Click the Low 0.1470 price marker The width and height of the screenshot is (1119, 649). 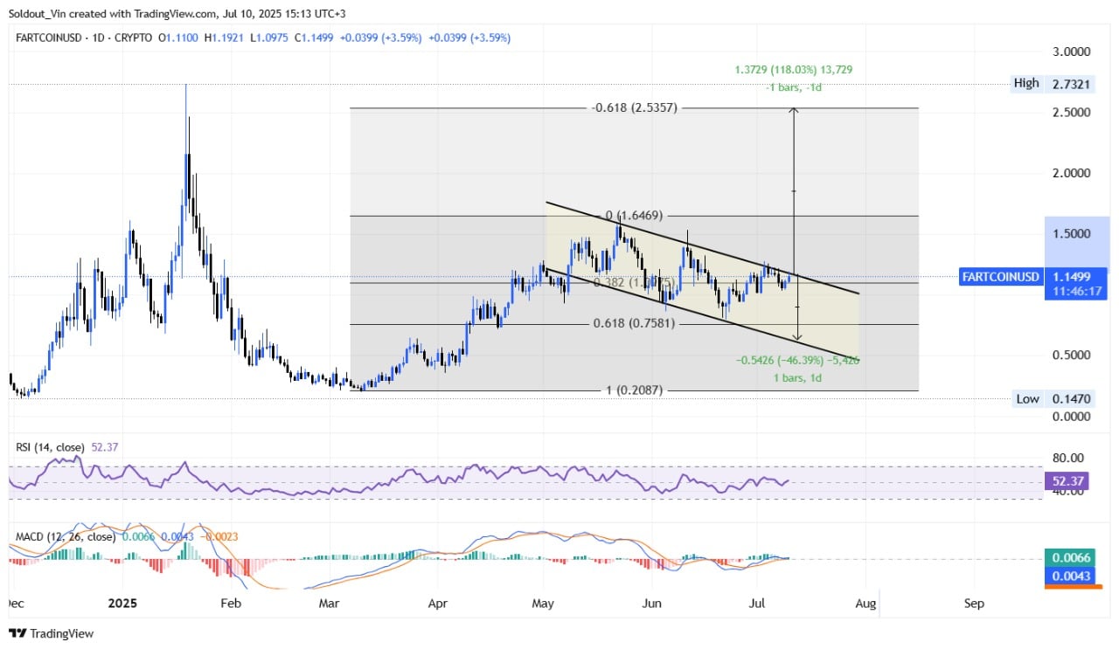(1055, 399)
